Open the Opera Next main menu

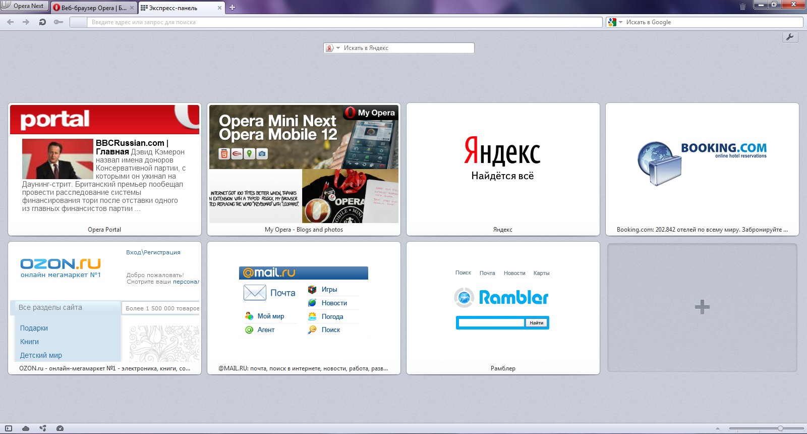click(25, 6)
